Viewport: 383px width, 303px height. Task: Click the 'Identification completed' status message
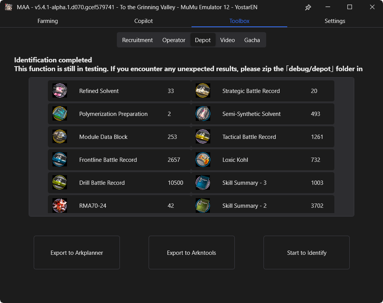[x=53, y=60]
